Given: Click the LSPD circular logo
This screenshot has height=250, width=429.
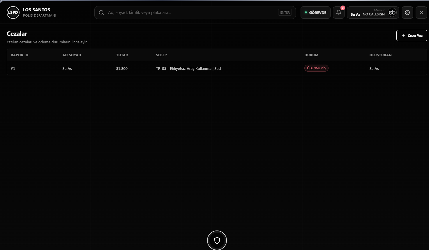Looking at the screenshot, I should coord(13,13).
